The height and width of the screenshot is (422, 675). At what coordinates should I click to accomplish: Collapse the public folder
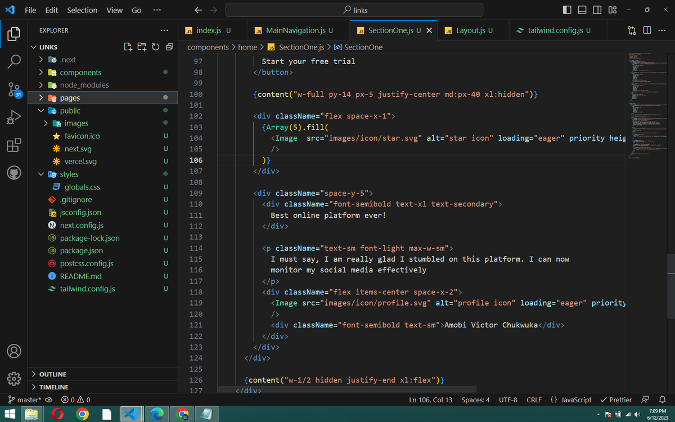[41, 111]
